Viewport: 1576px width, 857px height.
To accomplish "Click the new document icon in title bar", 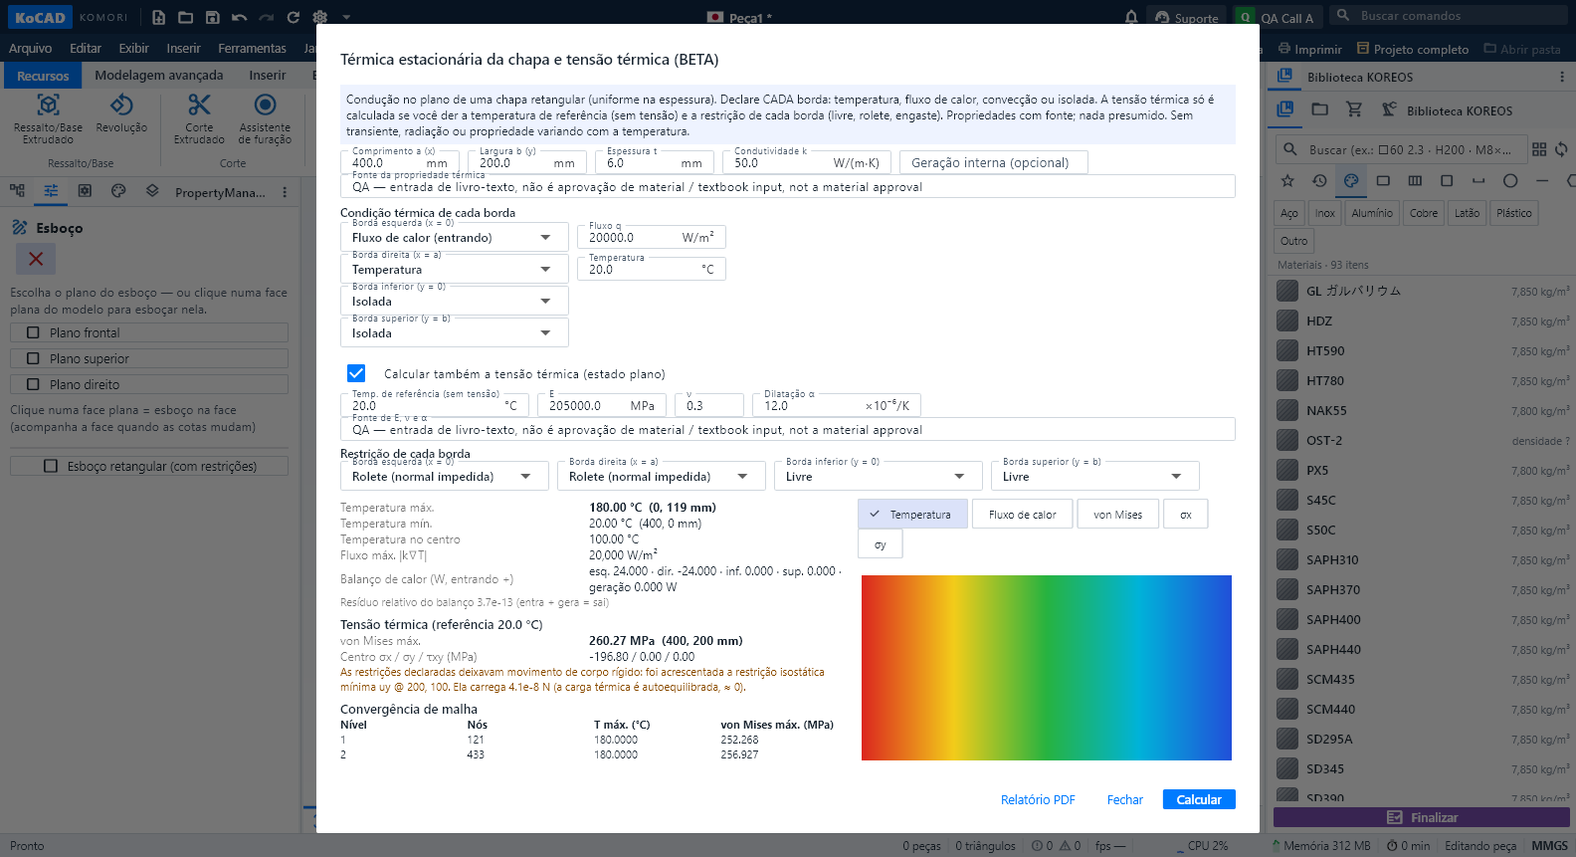I will tap(159, 17).
